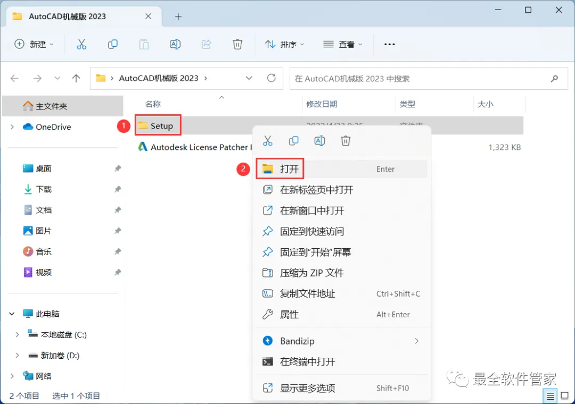Open the 新建 dropdown

coord(34,44)
